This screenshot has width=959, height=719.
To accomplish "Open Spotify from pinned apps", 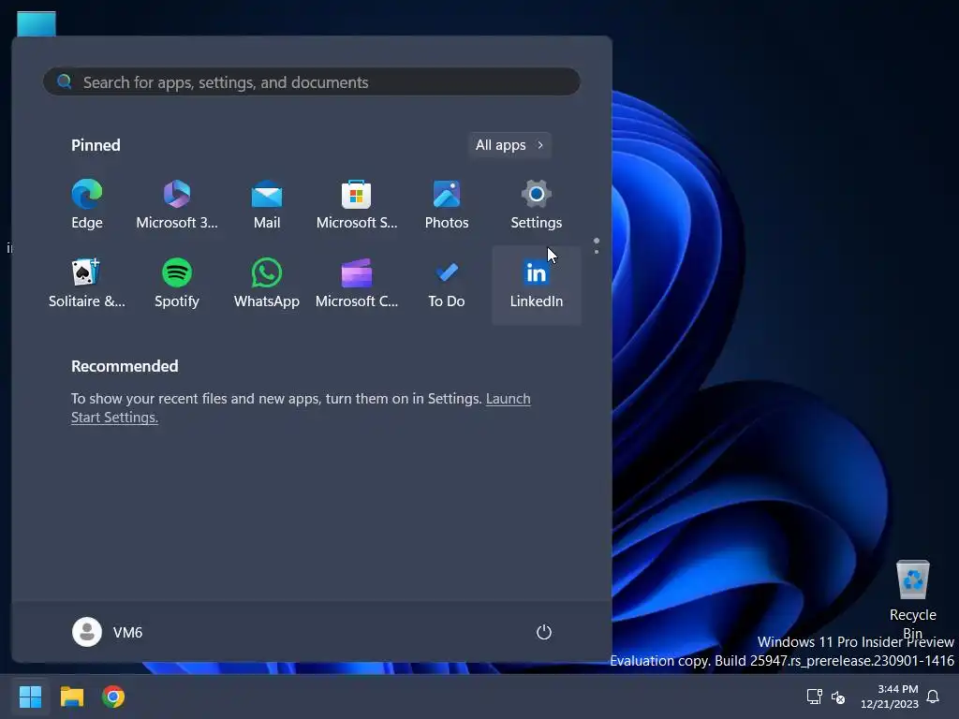I will (x=177, y=285).
